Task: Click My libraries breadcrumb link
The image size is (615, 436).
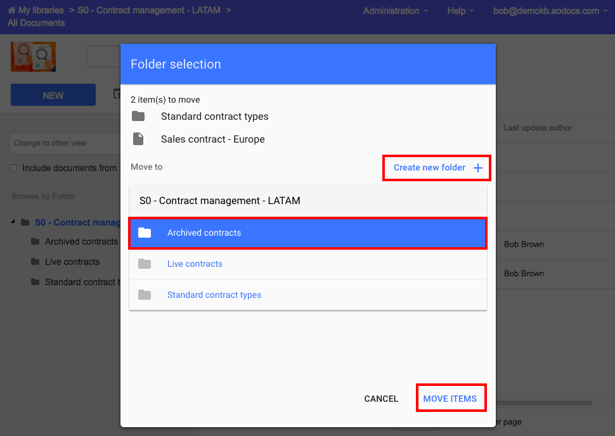Action: (x=41, y=11)
